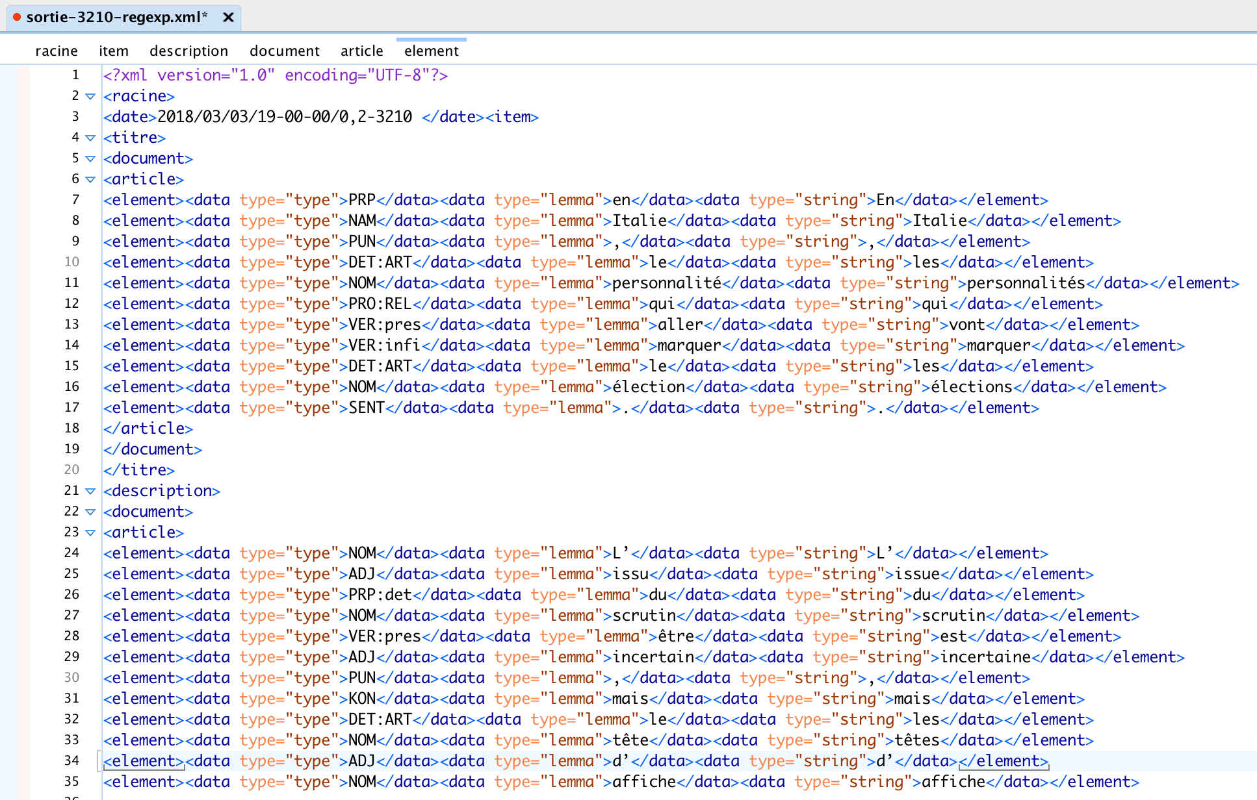Click the closing article tag on line 18
Viewport: 1257px width, 800px height.
pos(148,429)
